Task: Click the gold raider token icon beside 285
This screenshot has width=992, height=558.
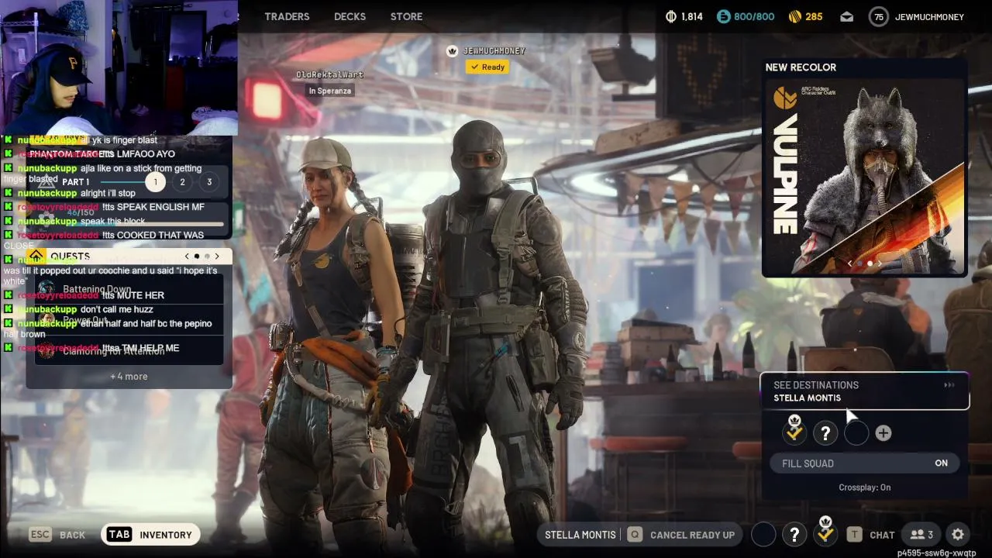Action: tap(794, 16)
